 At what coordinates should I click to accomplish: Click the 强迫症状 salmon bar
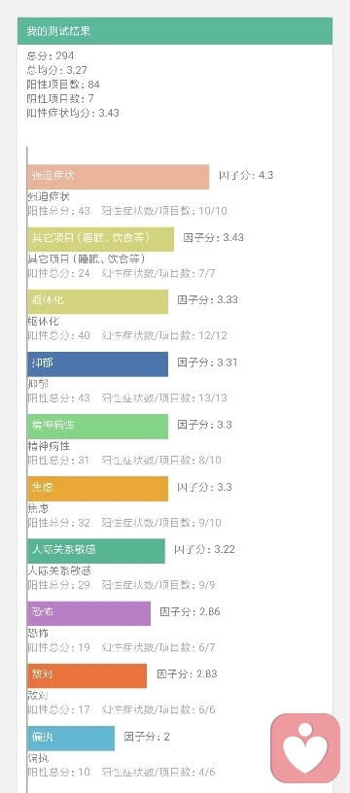119,177
